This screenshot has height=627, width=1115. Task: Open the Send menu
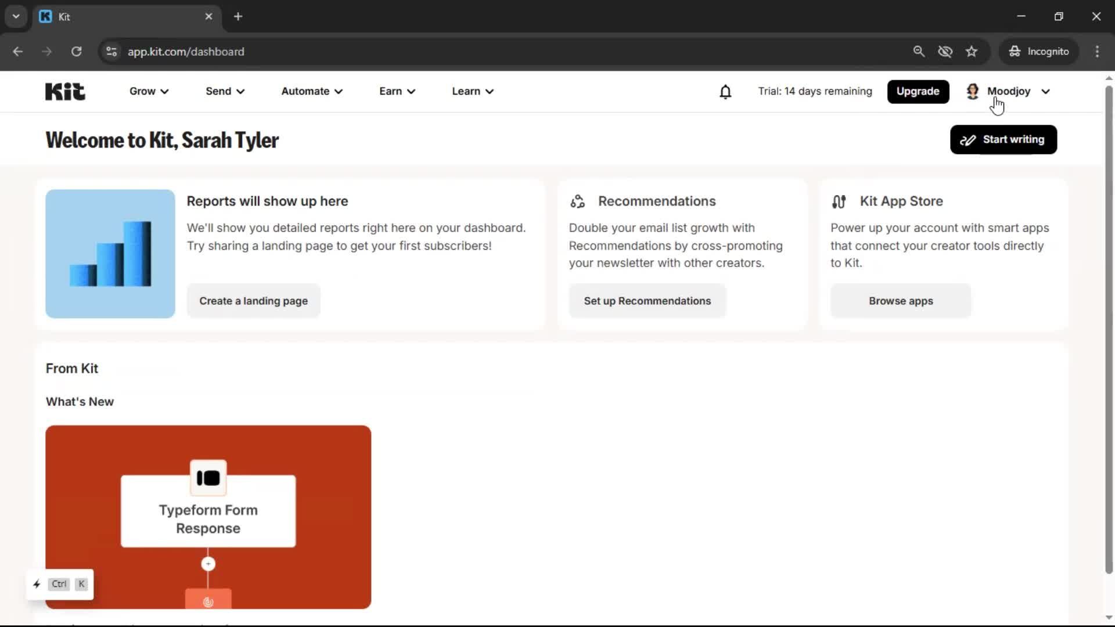225,91
